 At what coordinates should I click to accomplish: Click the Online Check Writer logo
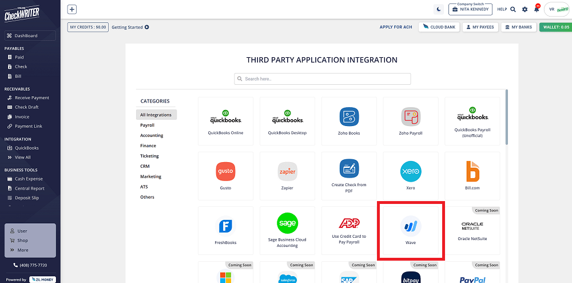pyautogui.click(x=22, y=14)
